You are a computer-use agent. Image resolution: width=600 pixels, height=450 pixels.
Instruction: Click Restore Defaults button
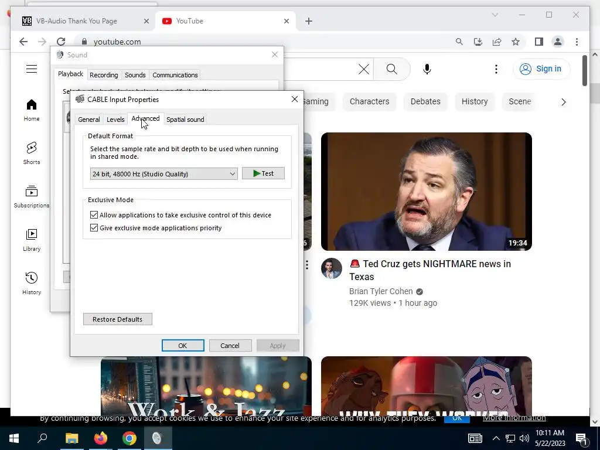point(117,319)
